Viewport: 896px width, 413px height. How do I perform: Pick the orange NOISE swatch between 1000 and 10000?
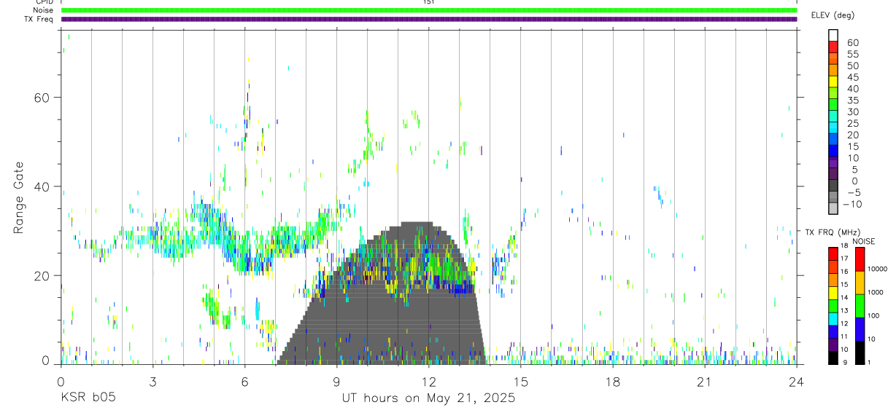(860, 283)
